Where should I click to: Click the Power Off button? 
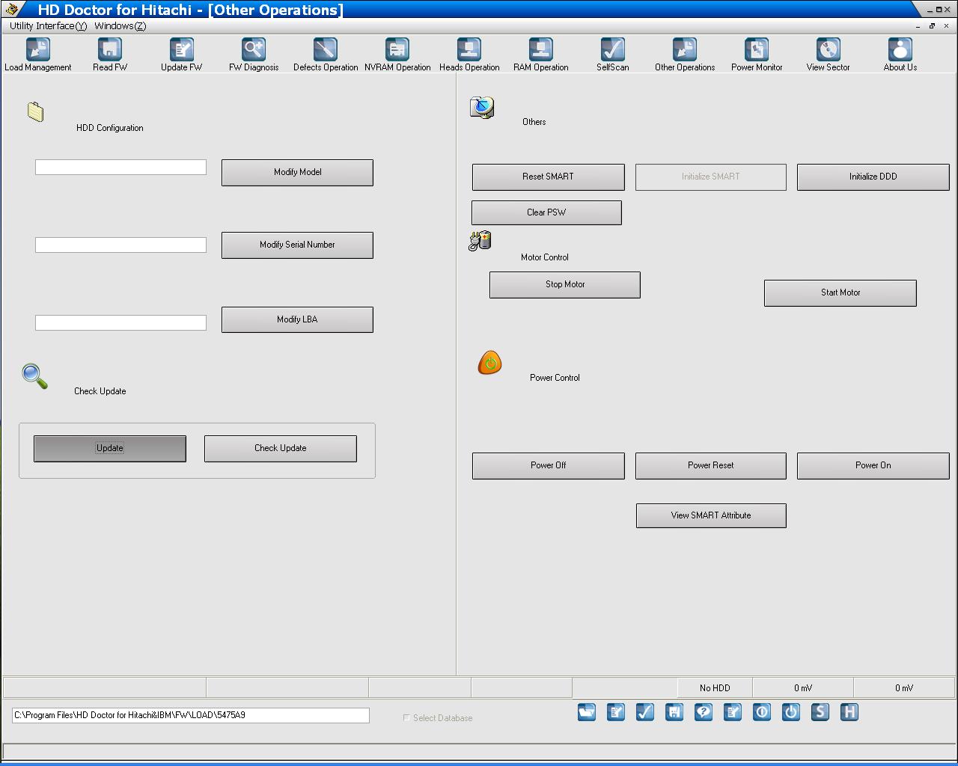(549, 465)
